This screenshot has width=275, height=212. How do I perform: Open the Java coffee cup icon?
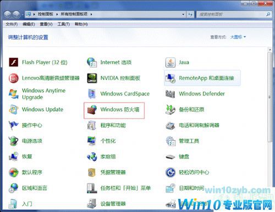click(170, 62)
